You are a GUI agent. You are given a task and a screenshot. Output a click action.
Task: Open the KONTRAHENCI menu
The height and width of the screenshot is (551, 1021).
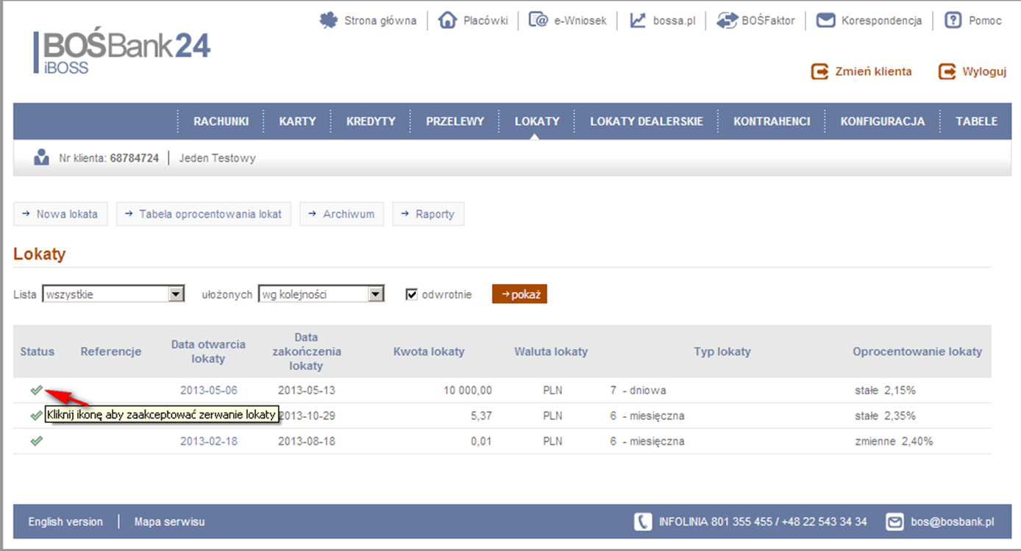coord(772,121)
